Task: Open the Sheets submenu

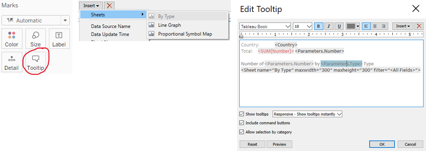Action: coord(113,15)
